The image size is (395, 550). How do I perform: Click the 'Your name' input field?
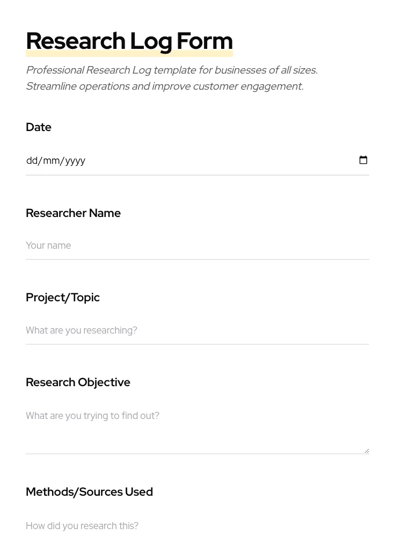pyautogui.click(x=161, y=245)
